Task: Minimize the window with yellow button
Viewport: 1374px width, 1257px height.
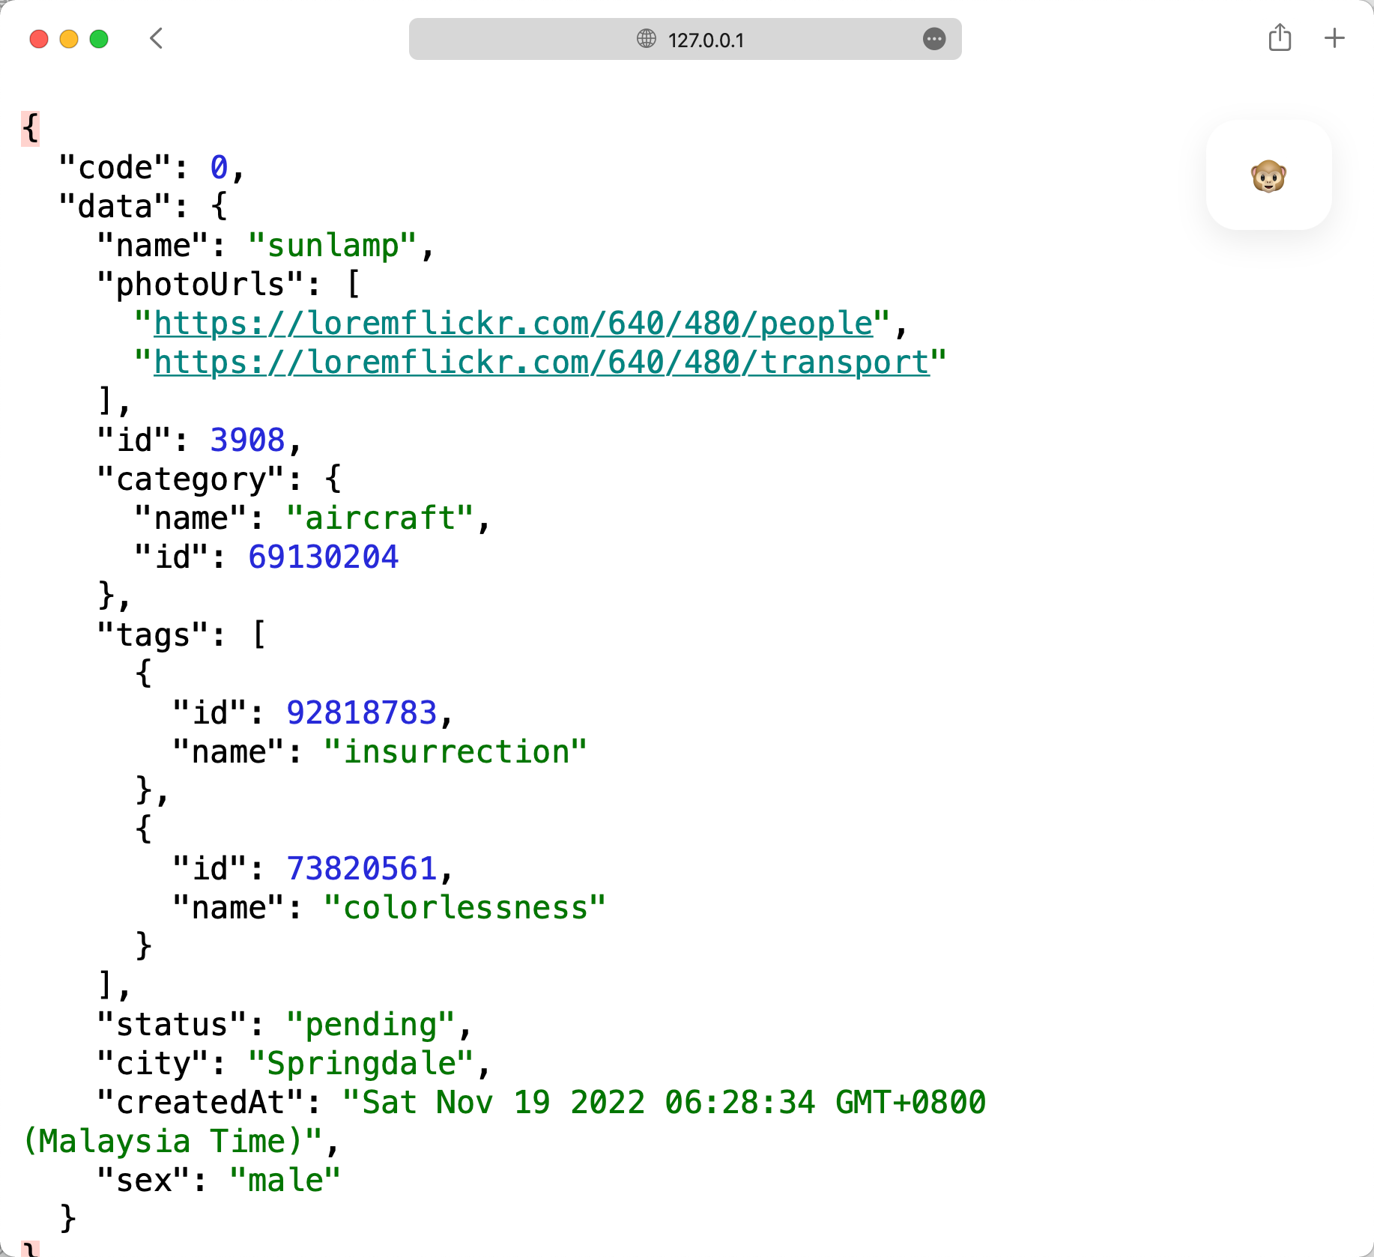Action: (x=69, y=39)
